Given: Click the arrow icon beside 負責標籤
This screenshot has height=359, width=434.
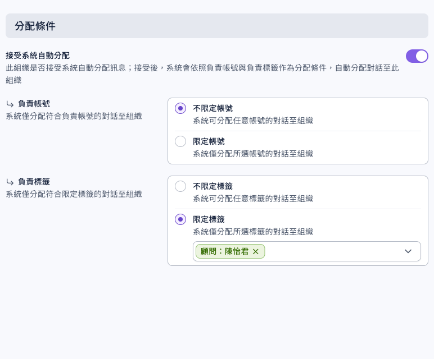Looking at the screenshot, I should [x=10, y=182].
